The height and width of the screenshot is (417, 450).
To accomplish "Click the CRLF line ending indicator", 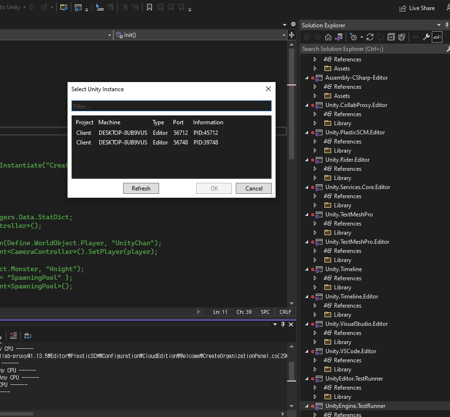I will tap(285, 312).
